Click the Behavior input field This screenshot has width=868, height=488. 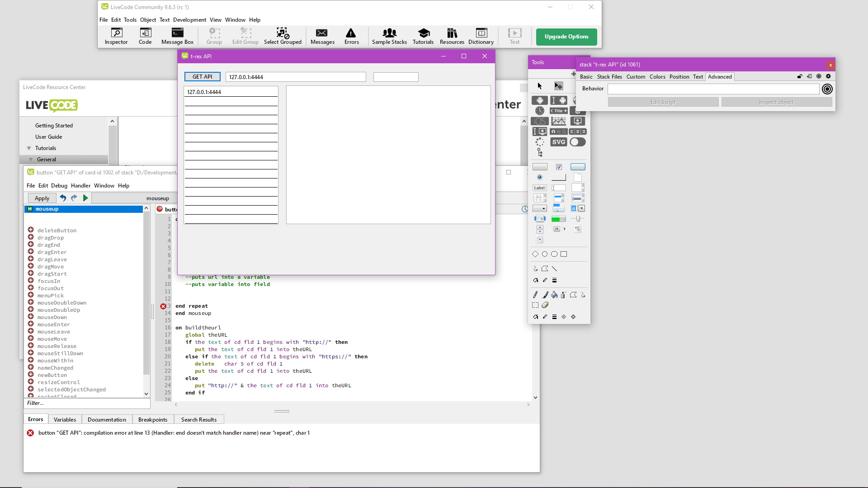[713, 89]
